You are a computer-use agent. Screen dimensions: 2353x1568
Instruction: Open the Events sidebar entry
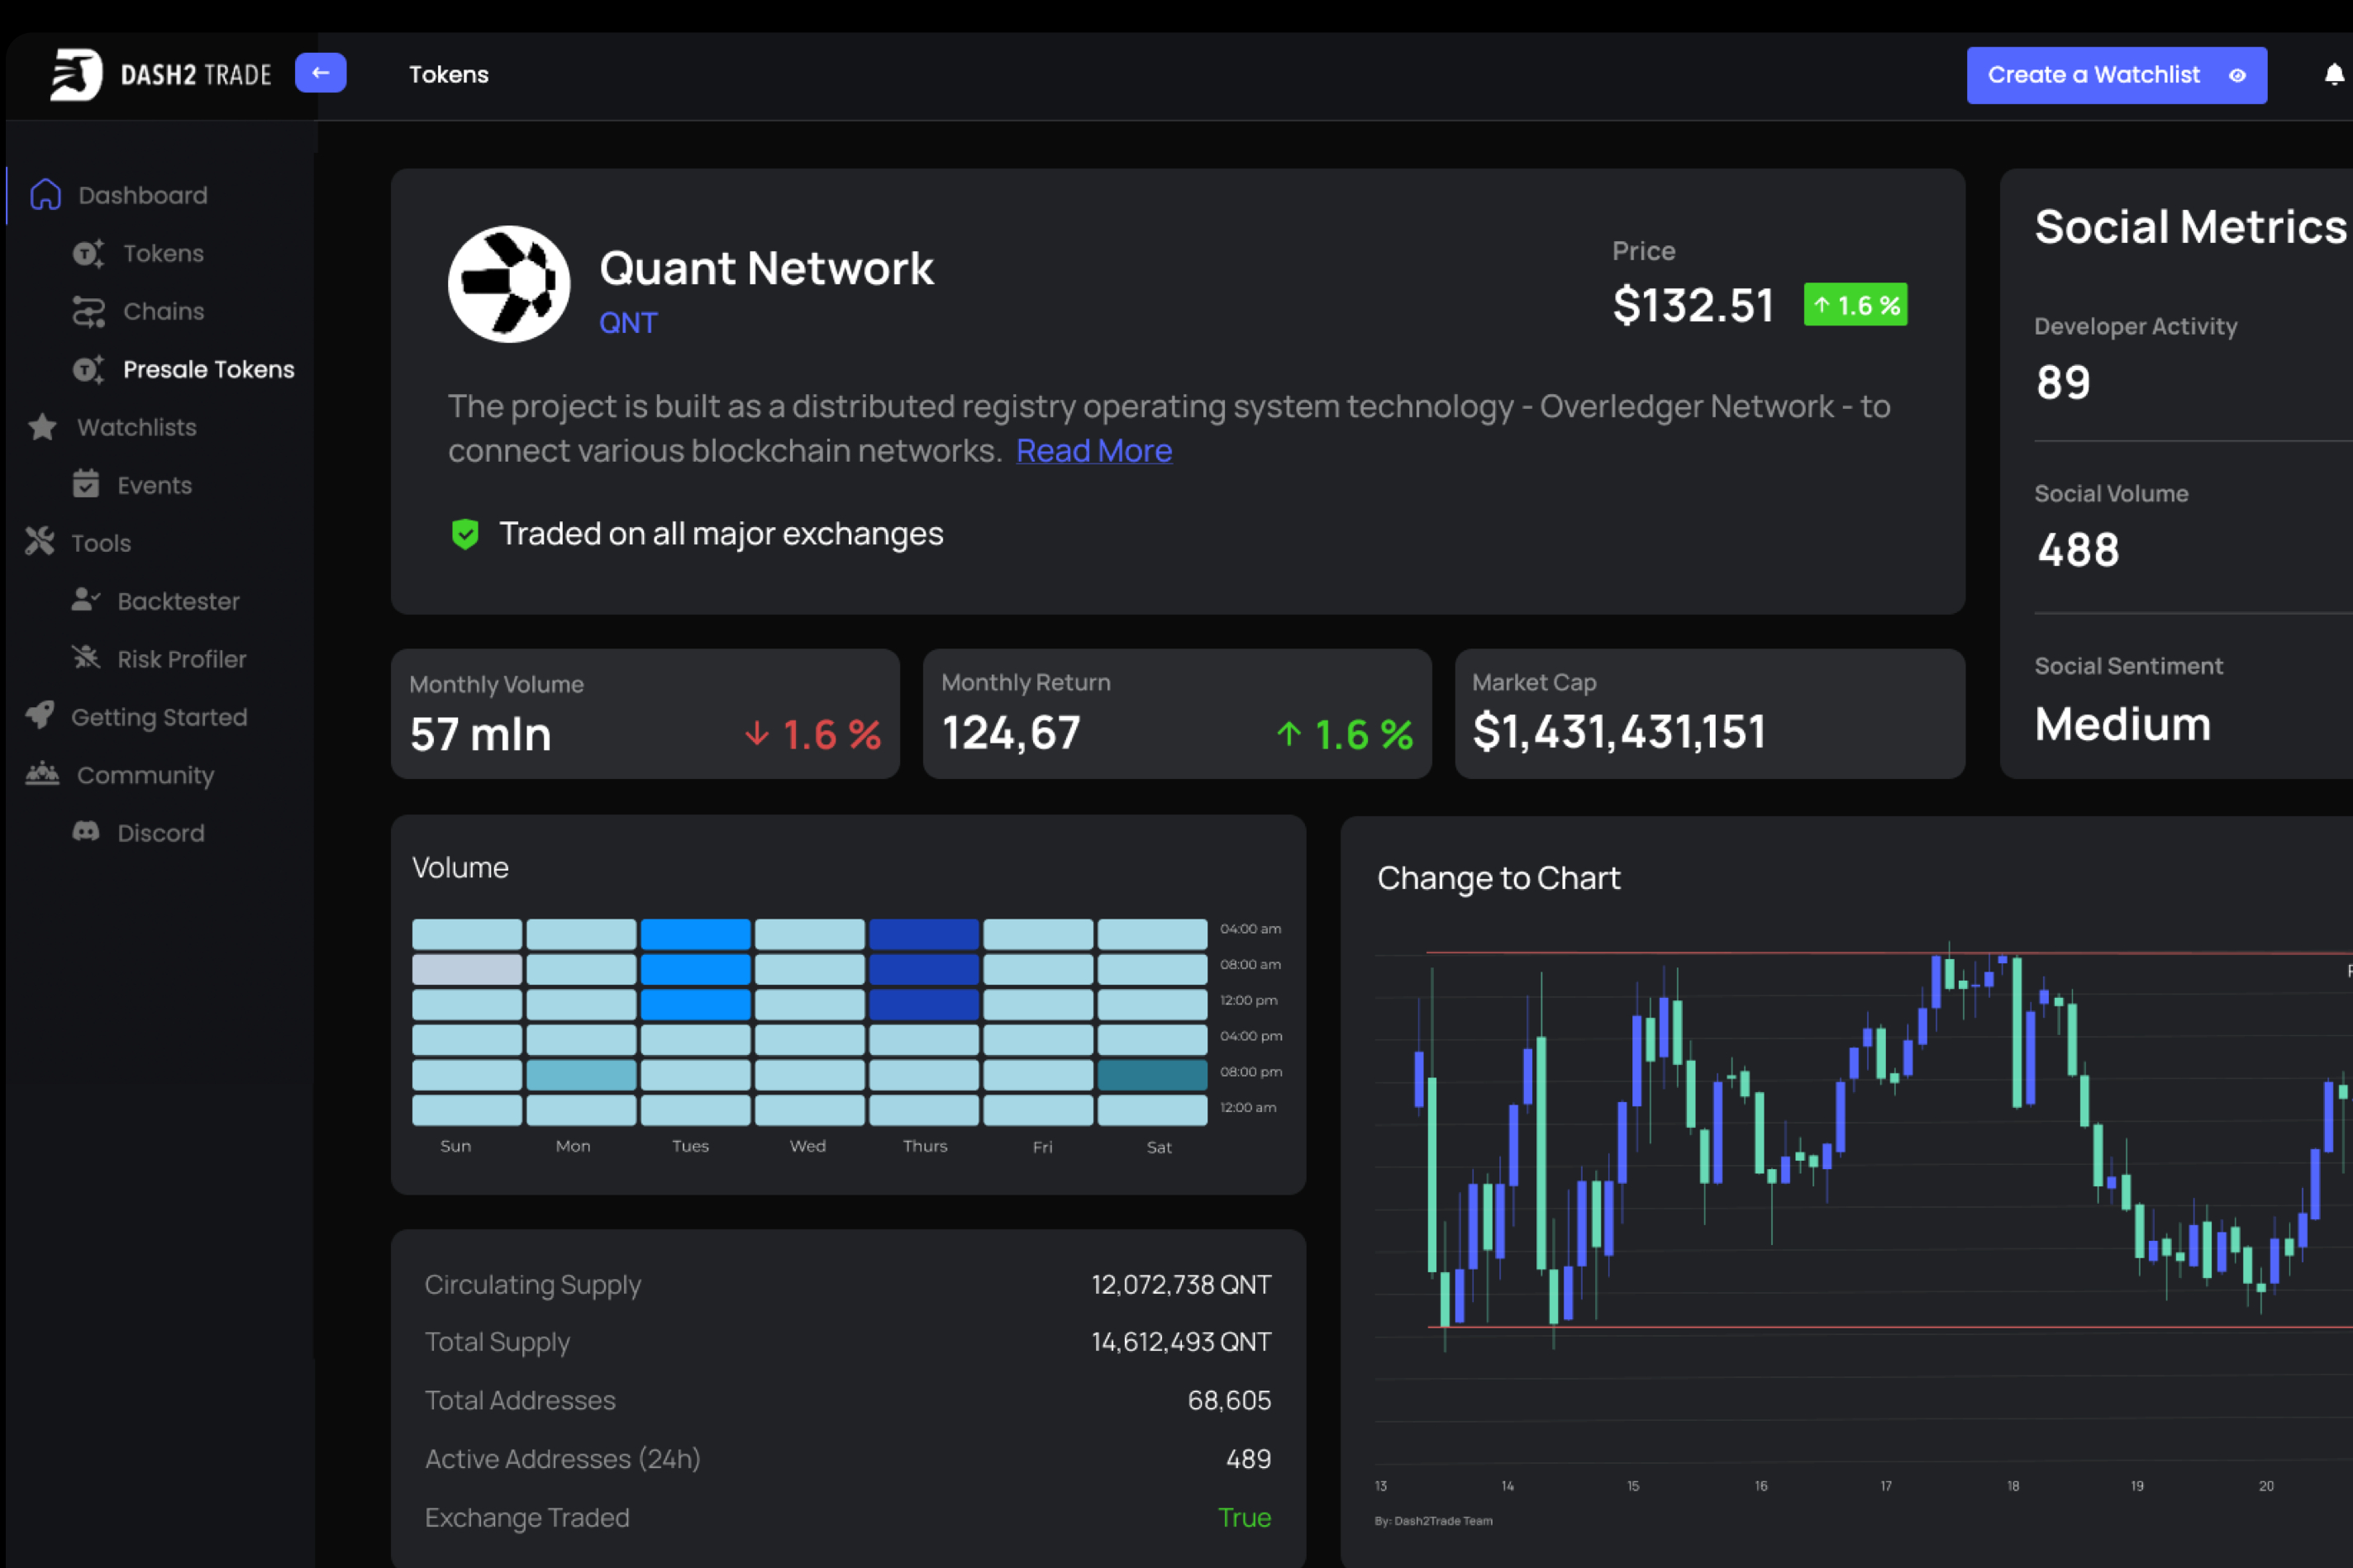pos(154,485)
